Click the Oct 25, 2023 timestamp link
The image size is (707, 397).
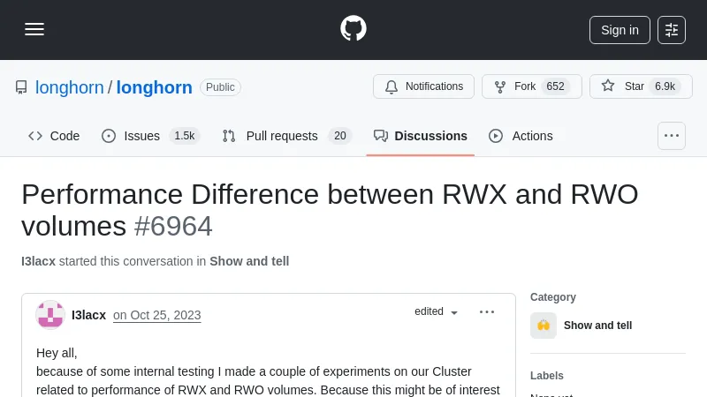[156, 316]
